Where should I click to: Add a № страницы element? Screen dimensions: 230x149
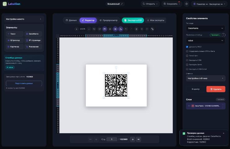click(33, 40)
